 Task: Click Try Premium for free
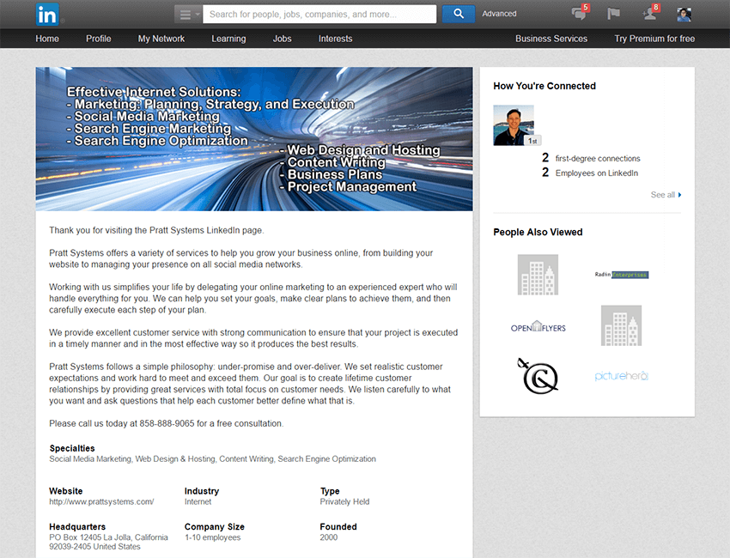[654, 39]
